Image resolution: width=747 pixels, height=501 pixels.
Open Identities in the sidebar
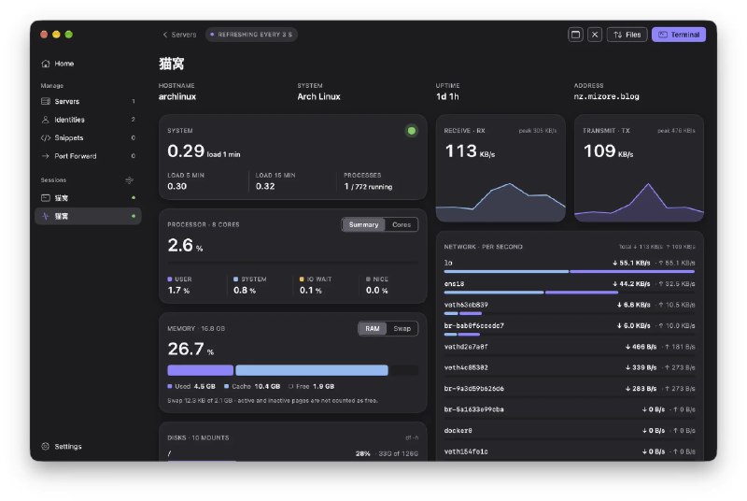(x=88, y=120)
